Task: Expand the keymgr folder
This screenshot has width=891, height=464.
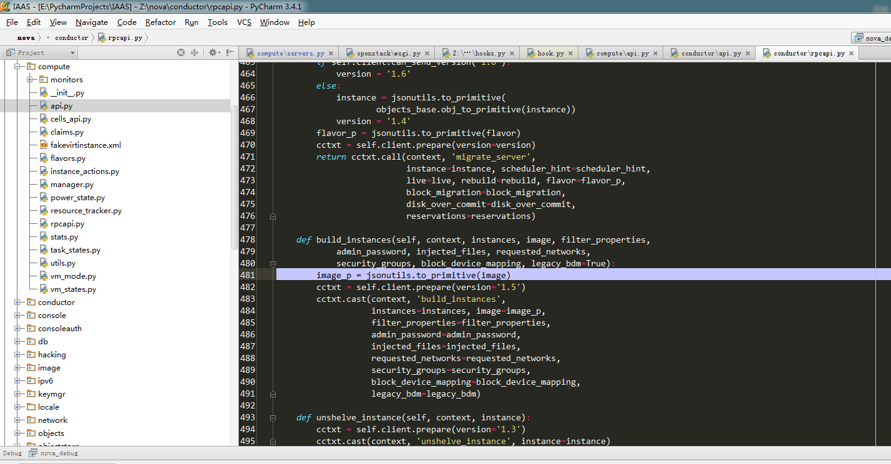Action: (x=18, y=394)
